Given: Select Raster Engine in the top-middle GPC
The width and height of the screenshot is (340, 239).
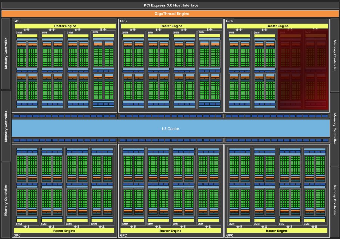Looking at the screenshot, I should [x=171, y=26].
